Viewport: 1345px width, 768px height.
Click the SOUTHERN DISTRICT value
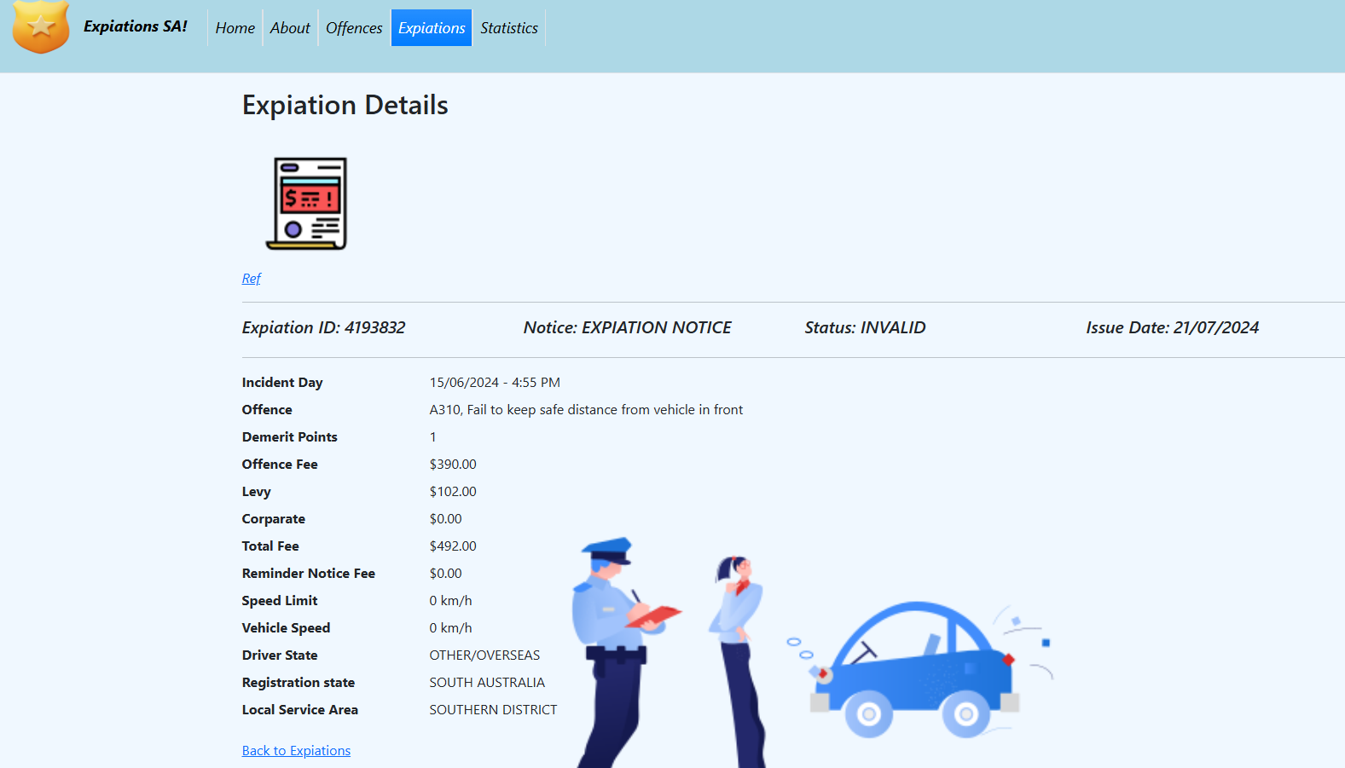point(493,710)
